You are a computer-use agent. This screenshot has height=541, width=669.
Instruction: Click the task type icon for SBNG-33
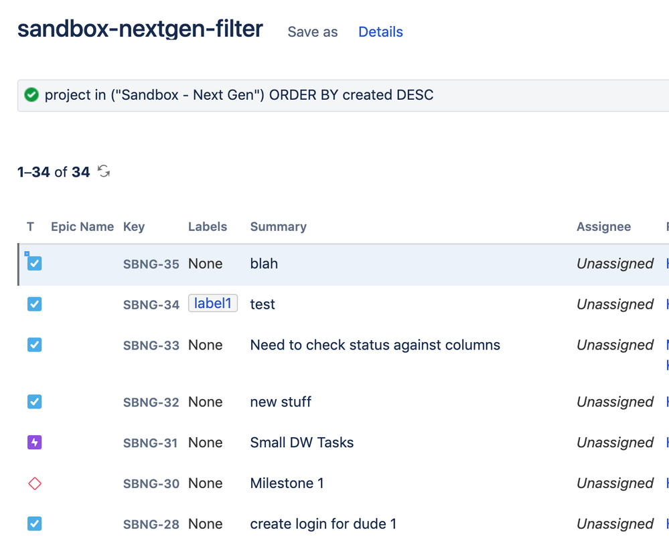point(35,345)
